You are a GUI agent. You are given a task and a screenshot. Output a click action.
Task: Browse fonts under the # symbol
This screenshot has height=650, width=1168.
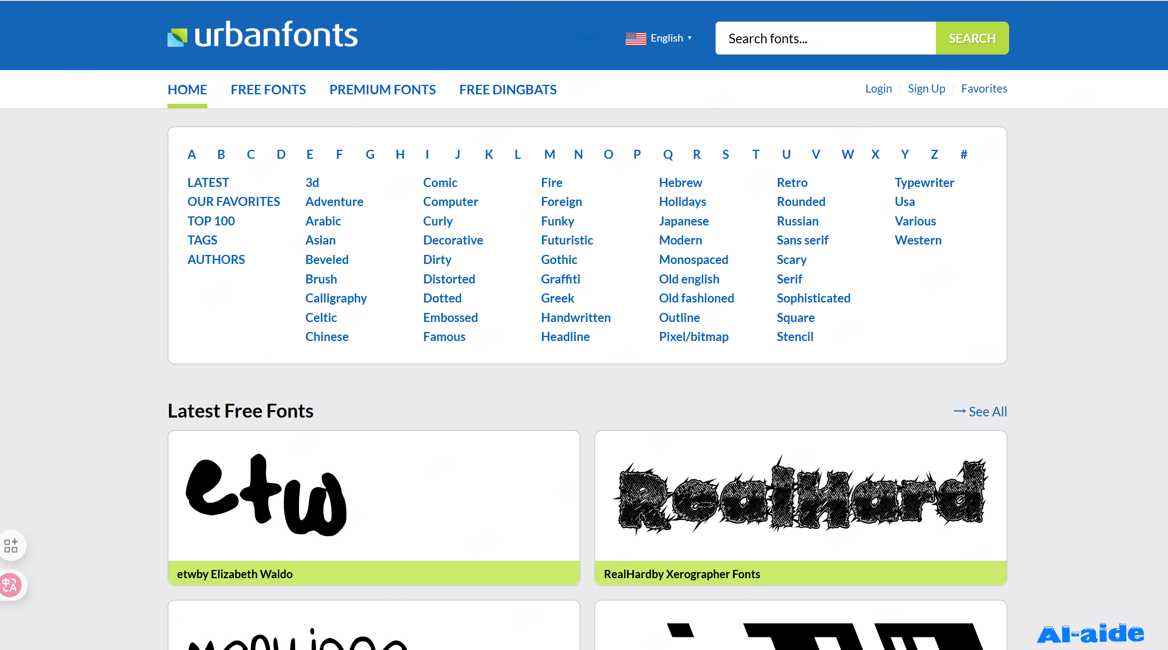[x=964, y=154]
